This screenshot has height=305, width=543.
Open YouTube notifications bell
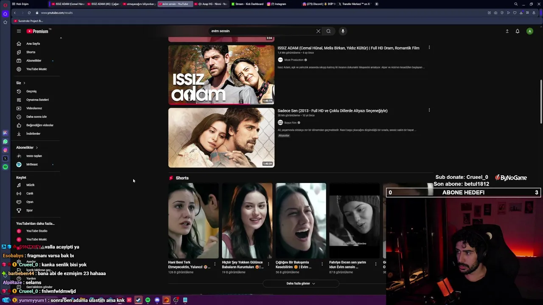pyautogui.click(x=518, y=31)
